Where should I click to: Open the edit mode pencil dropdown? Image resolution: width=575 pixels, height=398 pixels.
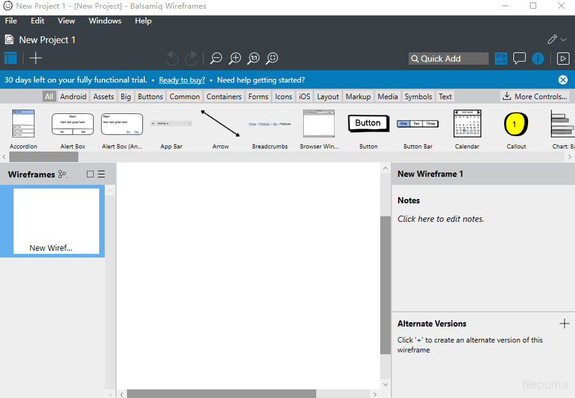click(x=557, y=39)
